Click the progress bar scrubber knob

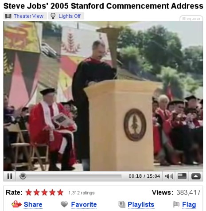click(x=23, y=176)
